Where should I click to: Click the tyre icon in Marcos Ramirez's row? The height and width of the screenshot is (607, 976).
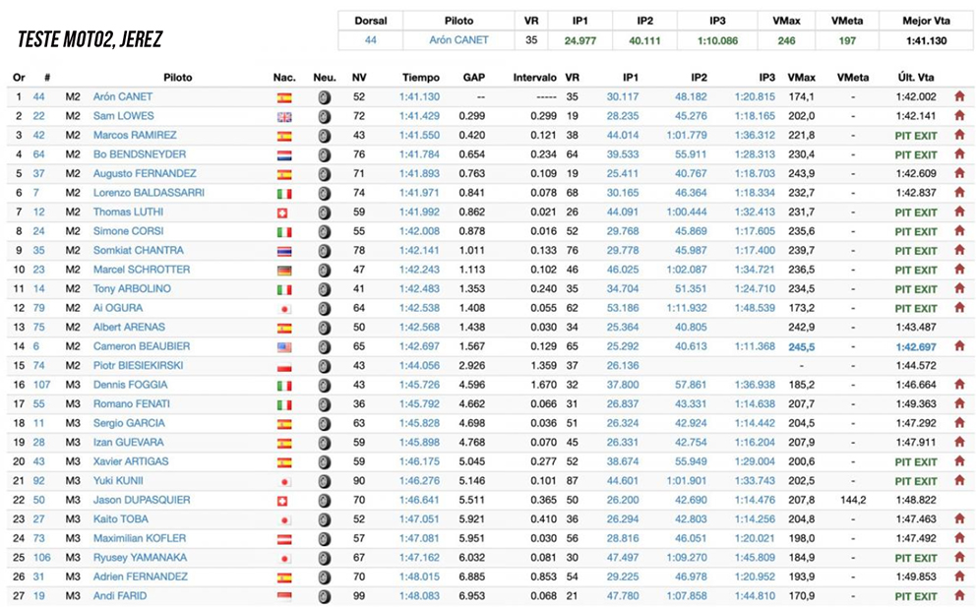[325, 136]
